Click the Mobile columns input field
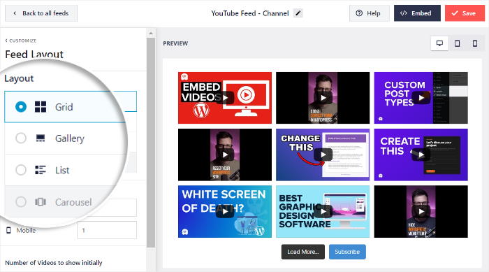This screenshot has height=272, width=489. point(107,230)
